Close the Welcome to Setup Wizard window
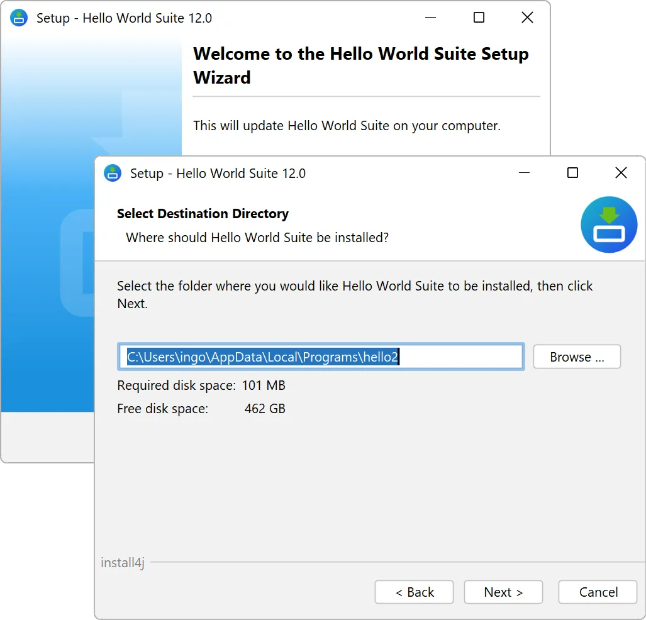Image resolution: width=646 pixels, height=620 pixels. (x=527, y=18)
